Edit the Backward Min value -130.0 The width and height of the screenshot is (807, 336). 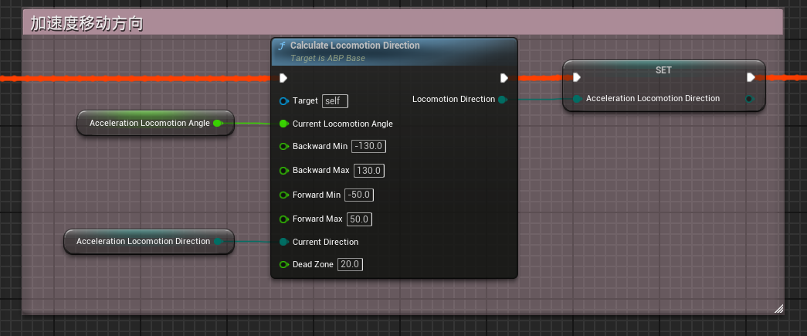[368, 146]
